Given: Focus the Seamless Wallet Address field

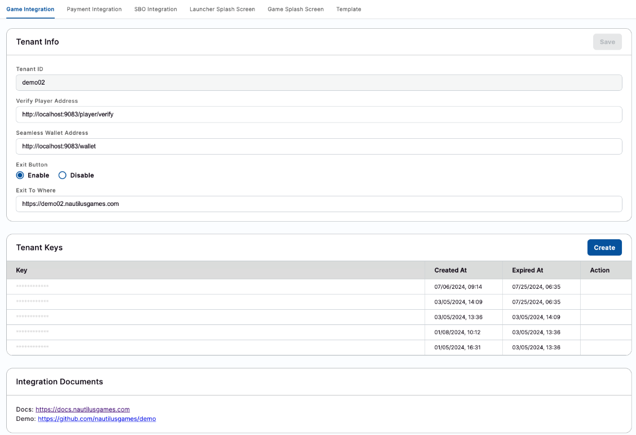Looking at the screenshot, I should pyautogui.click(x=319, y=146).
